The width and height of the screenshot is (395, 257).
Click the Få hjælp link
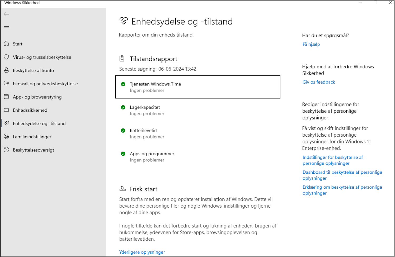click(311, 44)
